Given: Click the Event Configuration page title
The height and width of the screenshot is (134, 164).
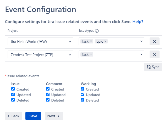Looking at the screenshot, I should [41, 9].
